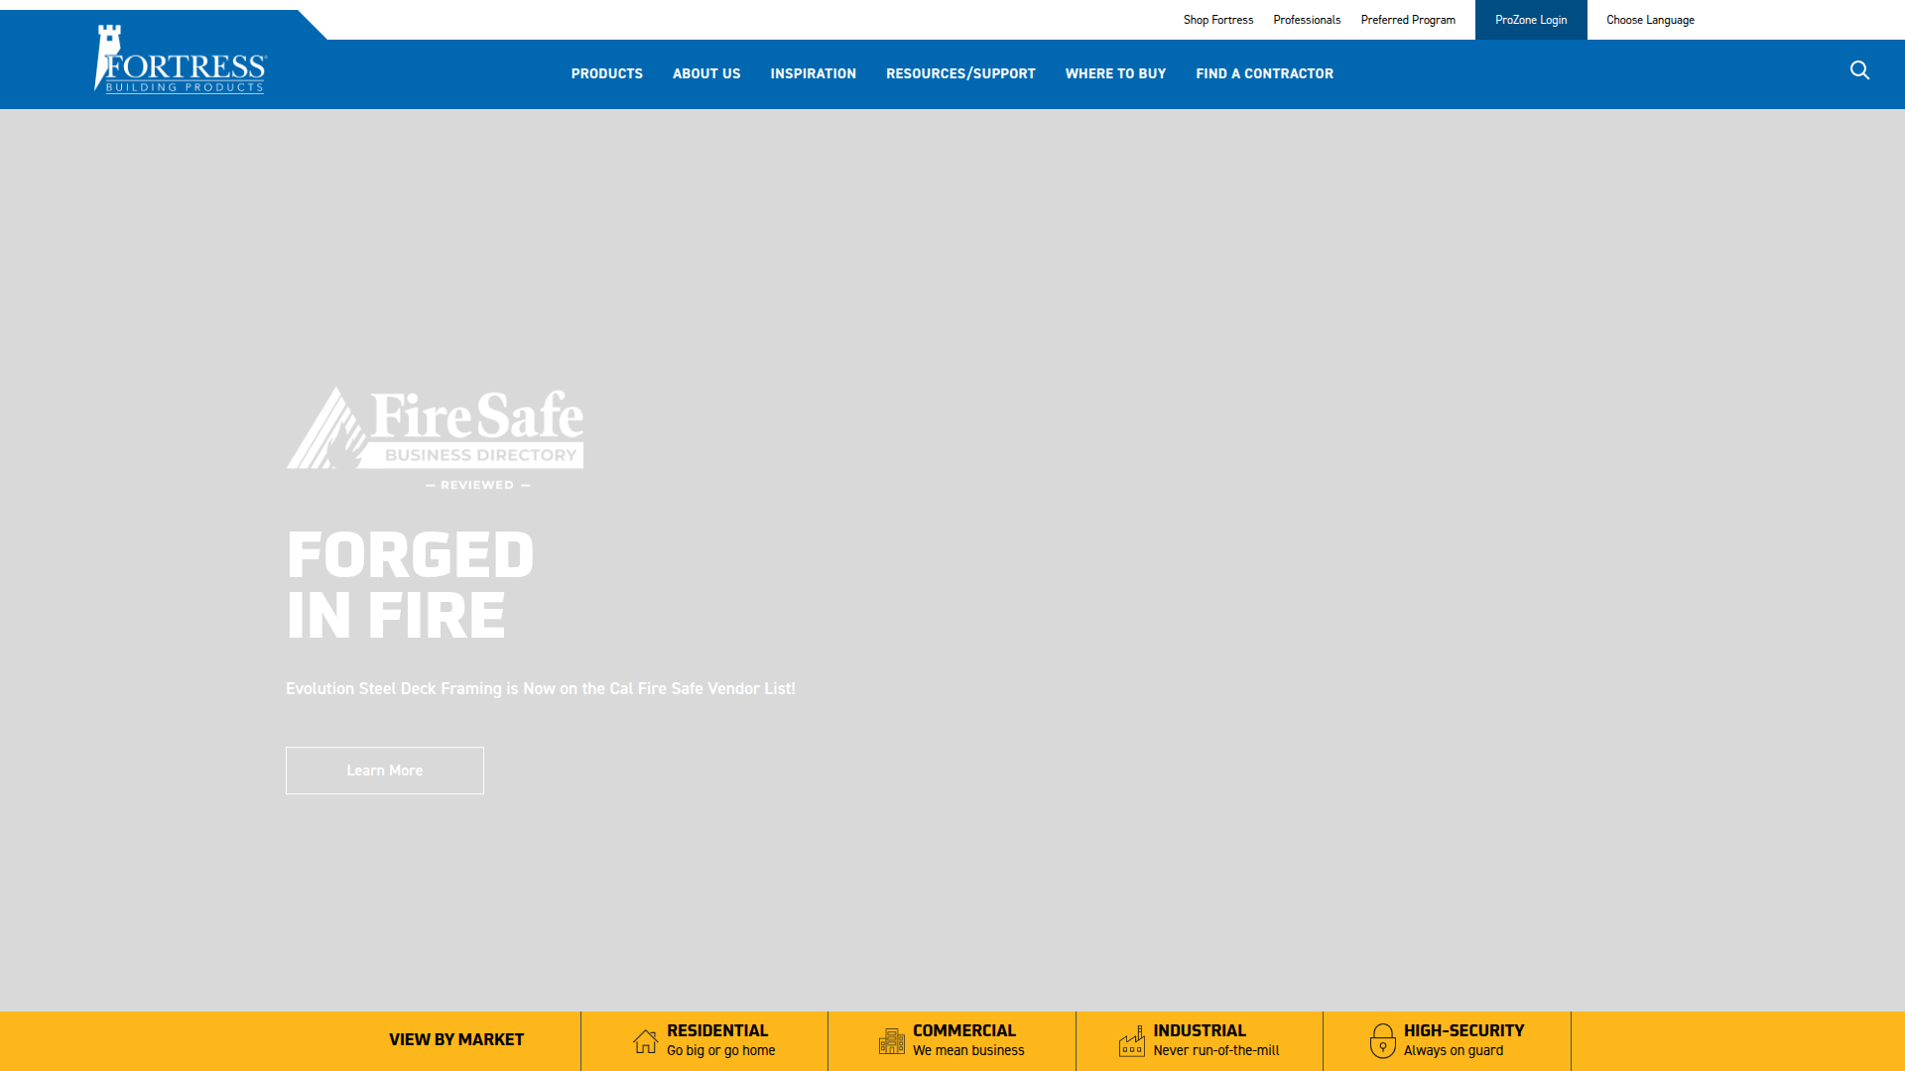Click the Learn More button
The height and width of the screenshot is (1071, 1905).
[385, 771]
